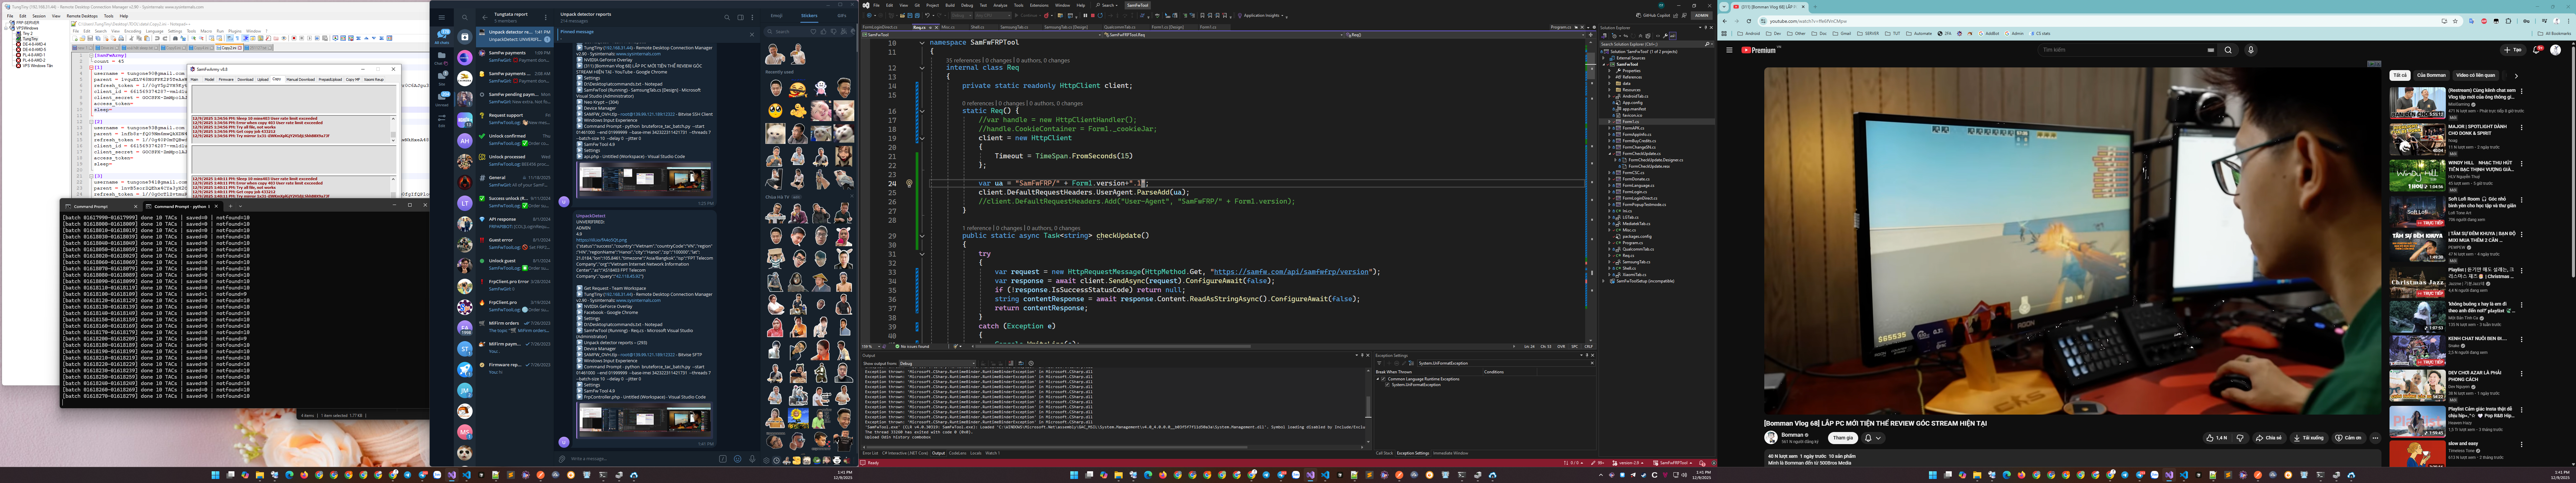Reload the YouTube page
The width and height of the screenshot is (2576, 483).
click(x=1749, y=21)
